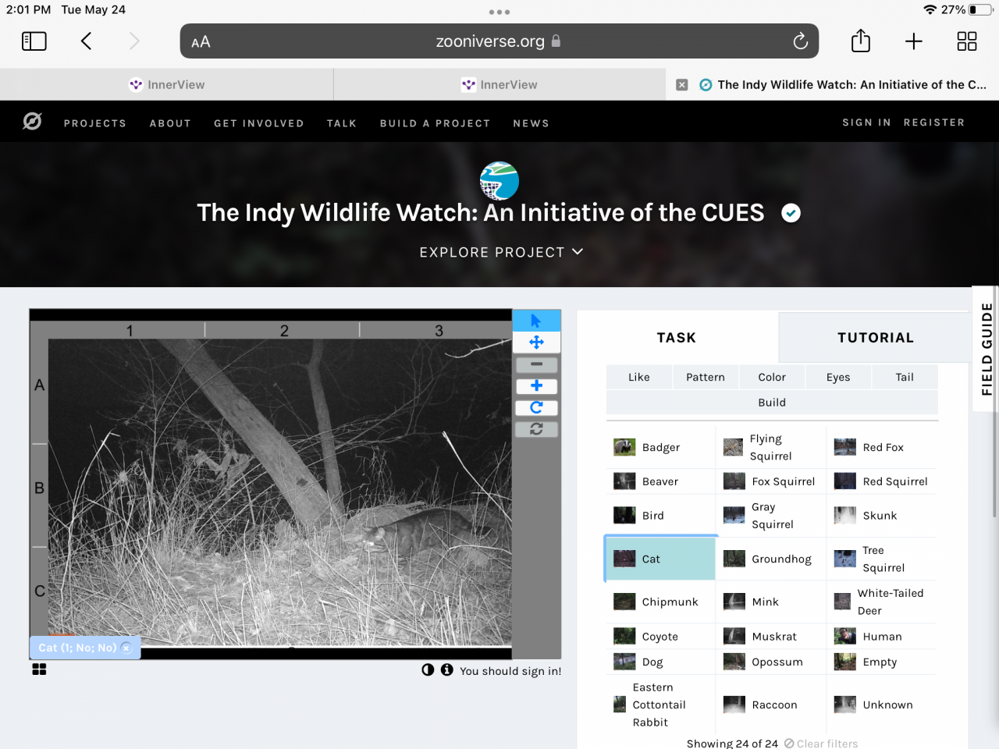Choose Dog from the species list

660,662
